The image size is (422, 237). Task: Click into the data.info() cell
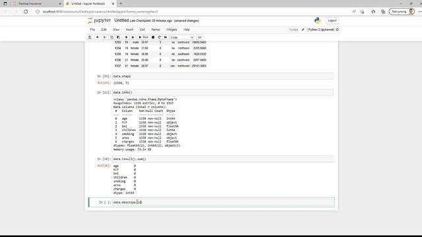[x=223, y=92]
